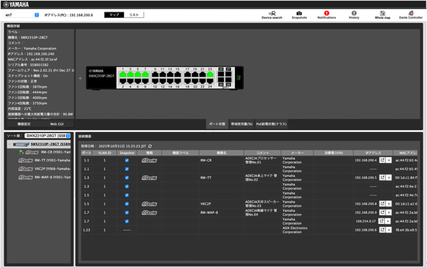Open web GUI icon for 192.168.200.4

click(382, 160)
